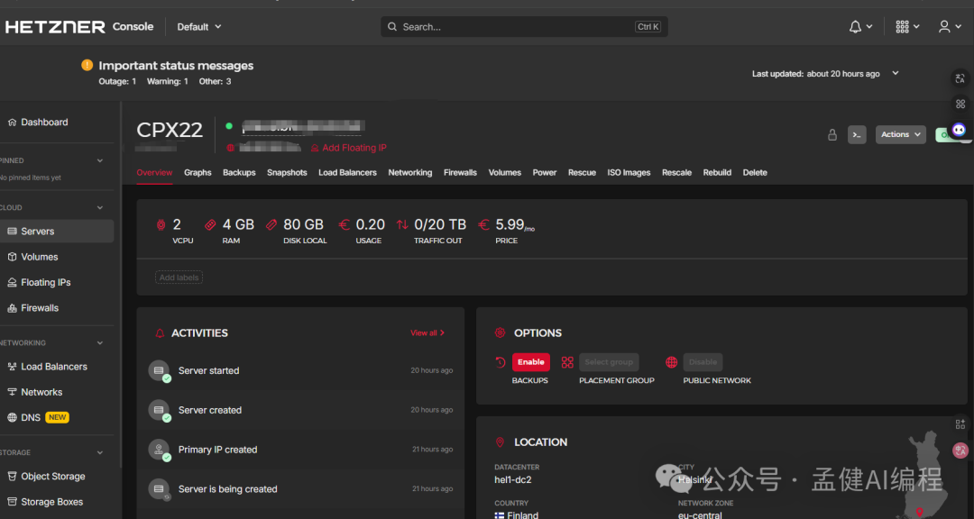Click the Firewalls sidebar icon
This screenshot has width=974, height=519.
[12, 308]
